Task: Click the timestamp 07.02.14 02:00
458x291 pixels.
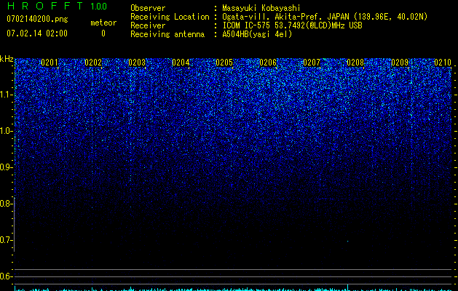Action: [x=37, y=33]
